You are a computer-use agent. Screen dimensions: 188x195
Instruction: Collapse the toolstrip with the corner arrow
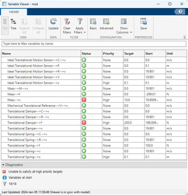(x=184, y=37)
